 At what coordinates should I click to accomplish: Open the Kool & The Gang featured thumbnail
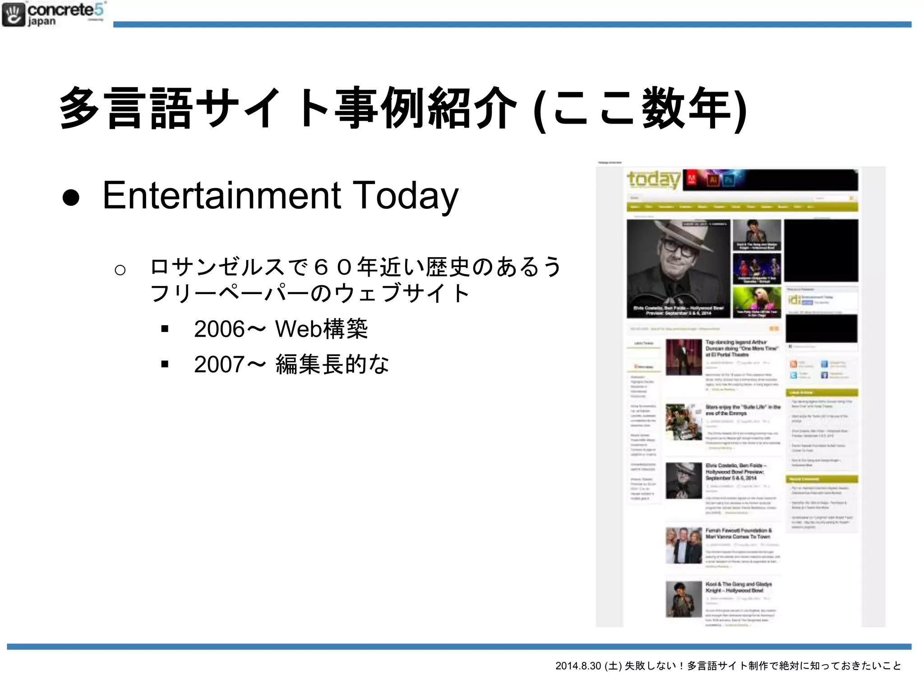point(757,235)
